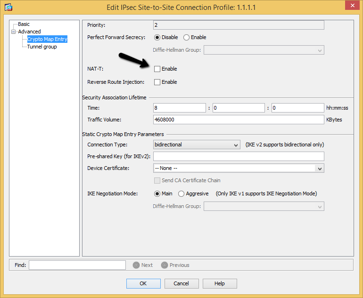Tick the Reverse Route Injection Enable checkbox
The height and width of the screenshot is (298, 363).
click(x=157, y=82)
